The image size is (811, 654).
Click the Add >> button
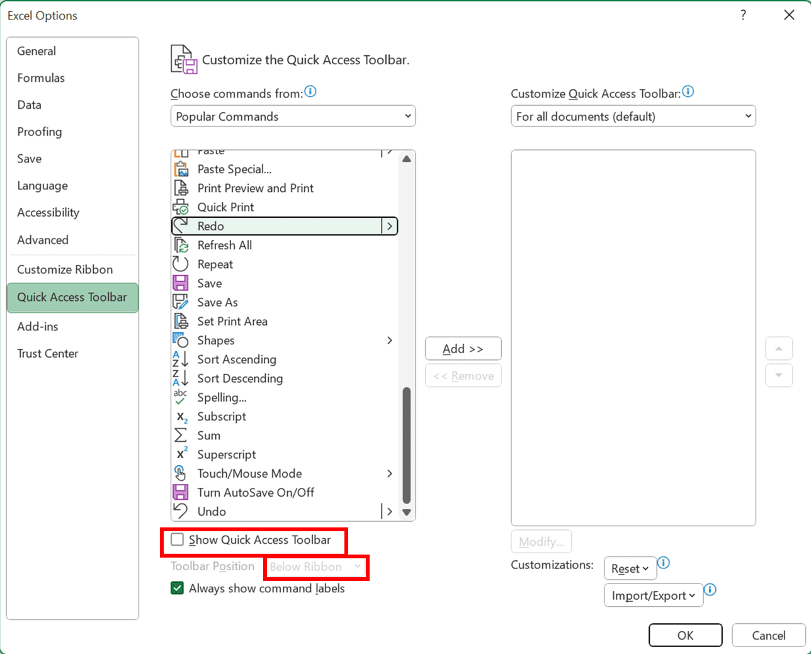[x=463, y=349]
